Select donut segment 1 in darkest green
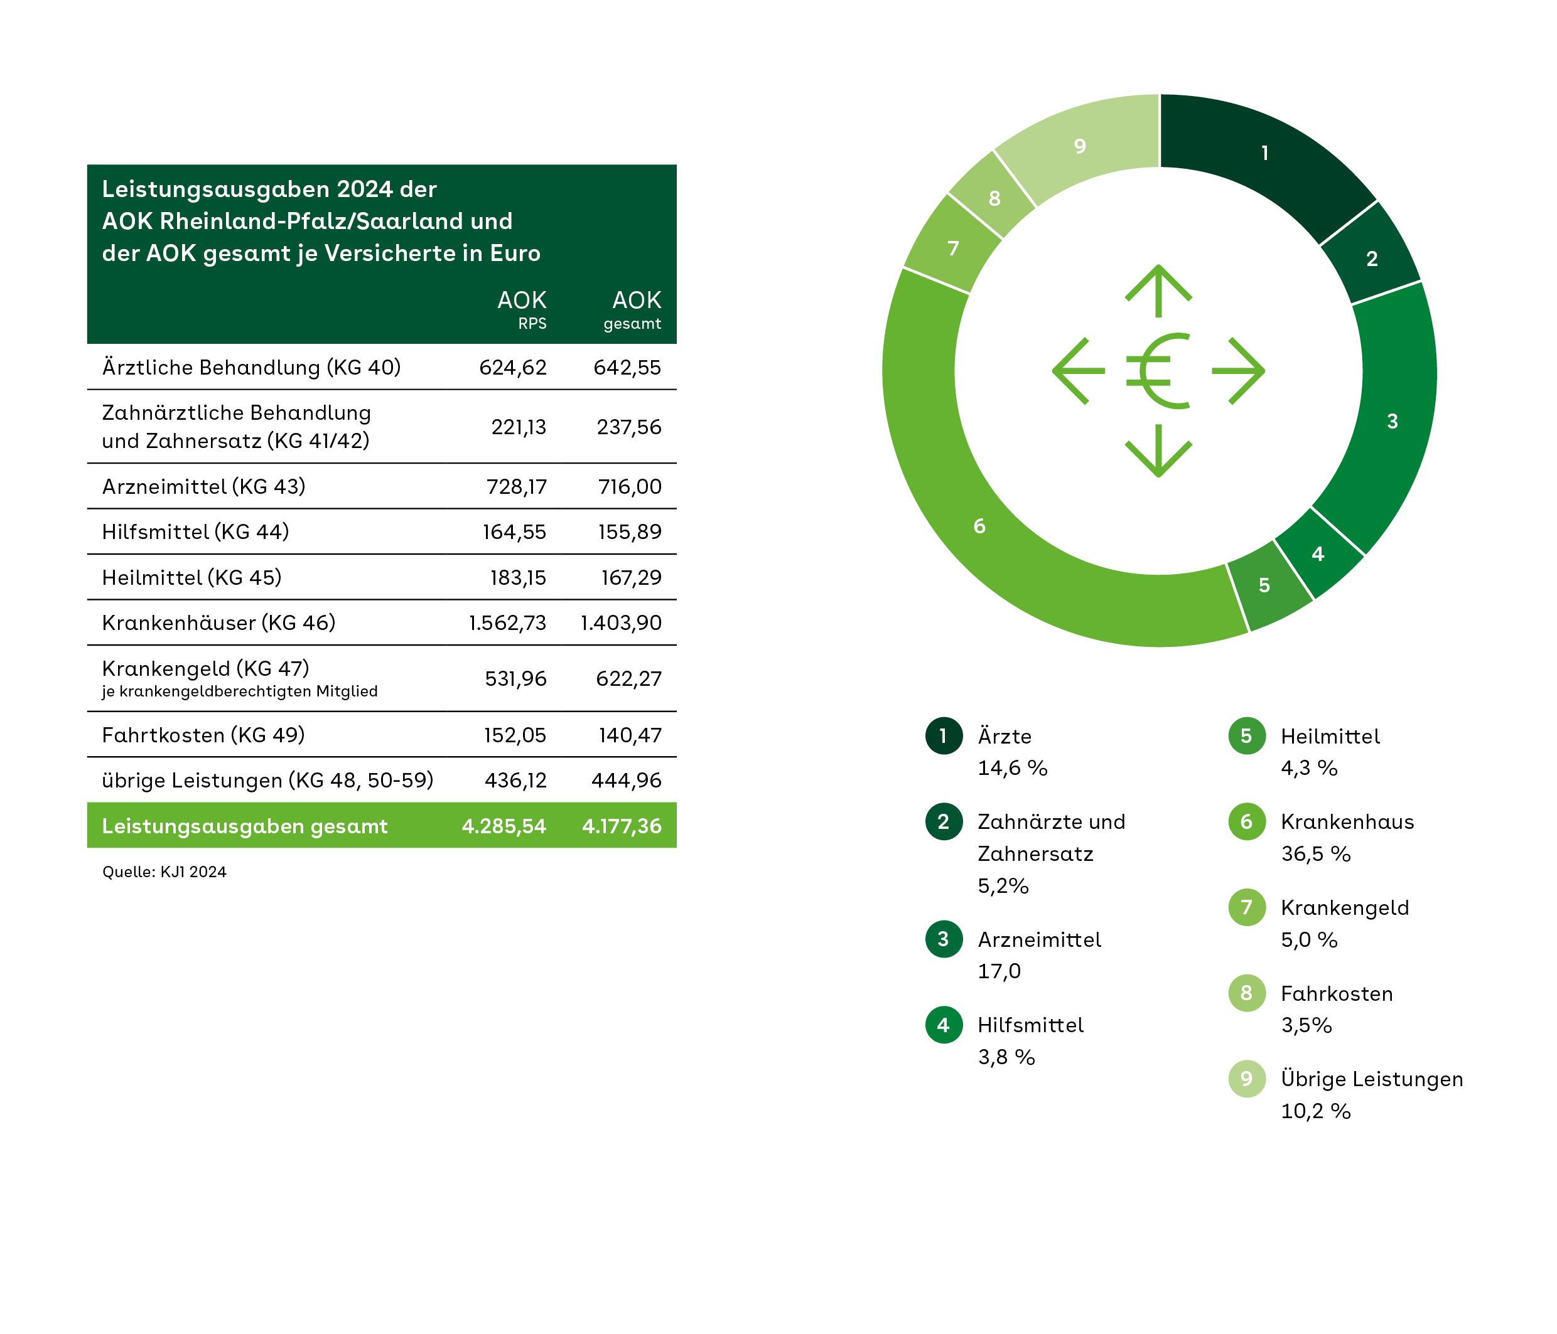 point(1266,153)
